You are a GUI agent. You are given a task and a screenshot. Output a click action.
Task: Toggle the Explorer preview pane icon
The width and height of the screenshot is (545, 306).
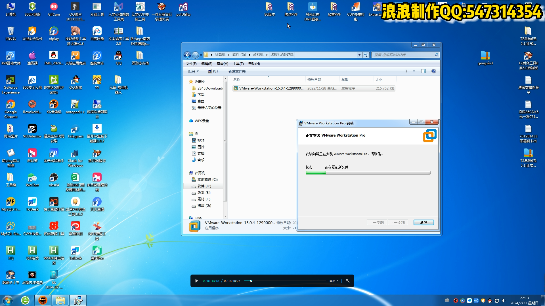tap(424, 71)
